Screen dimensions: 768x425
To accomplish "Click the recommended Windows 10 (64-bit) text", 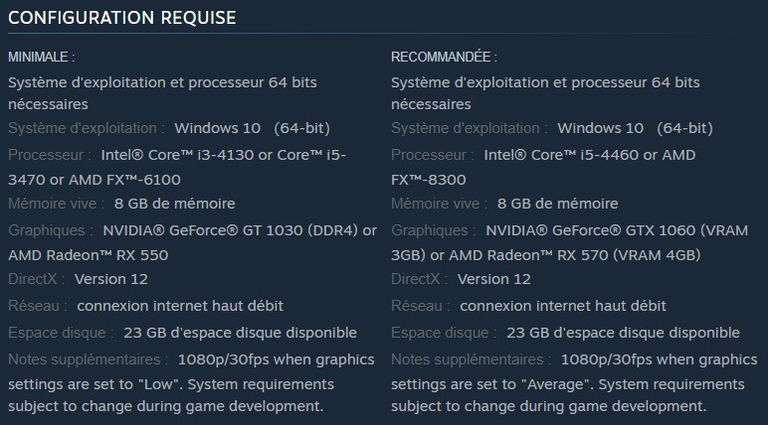I will 635,128.
